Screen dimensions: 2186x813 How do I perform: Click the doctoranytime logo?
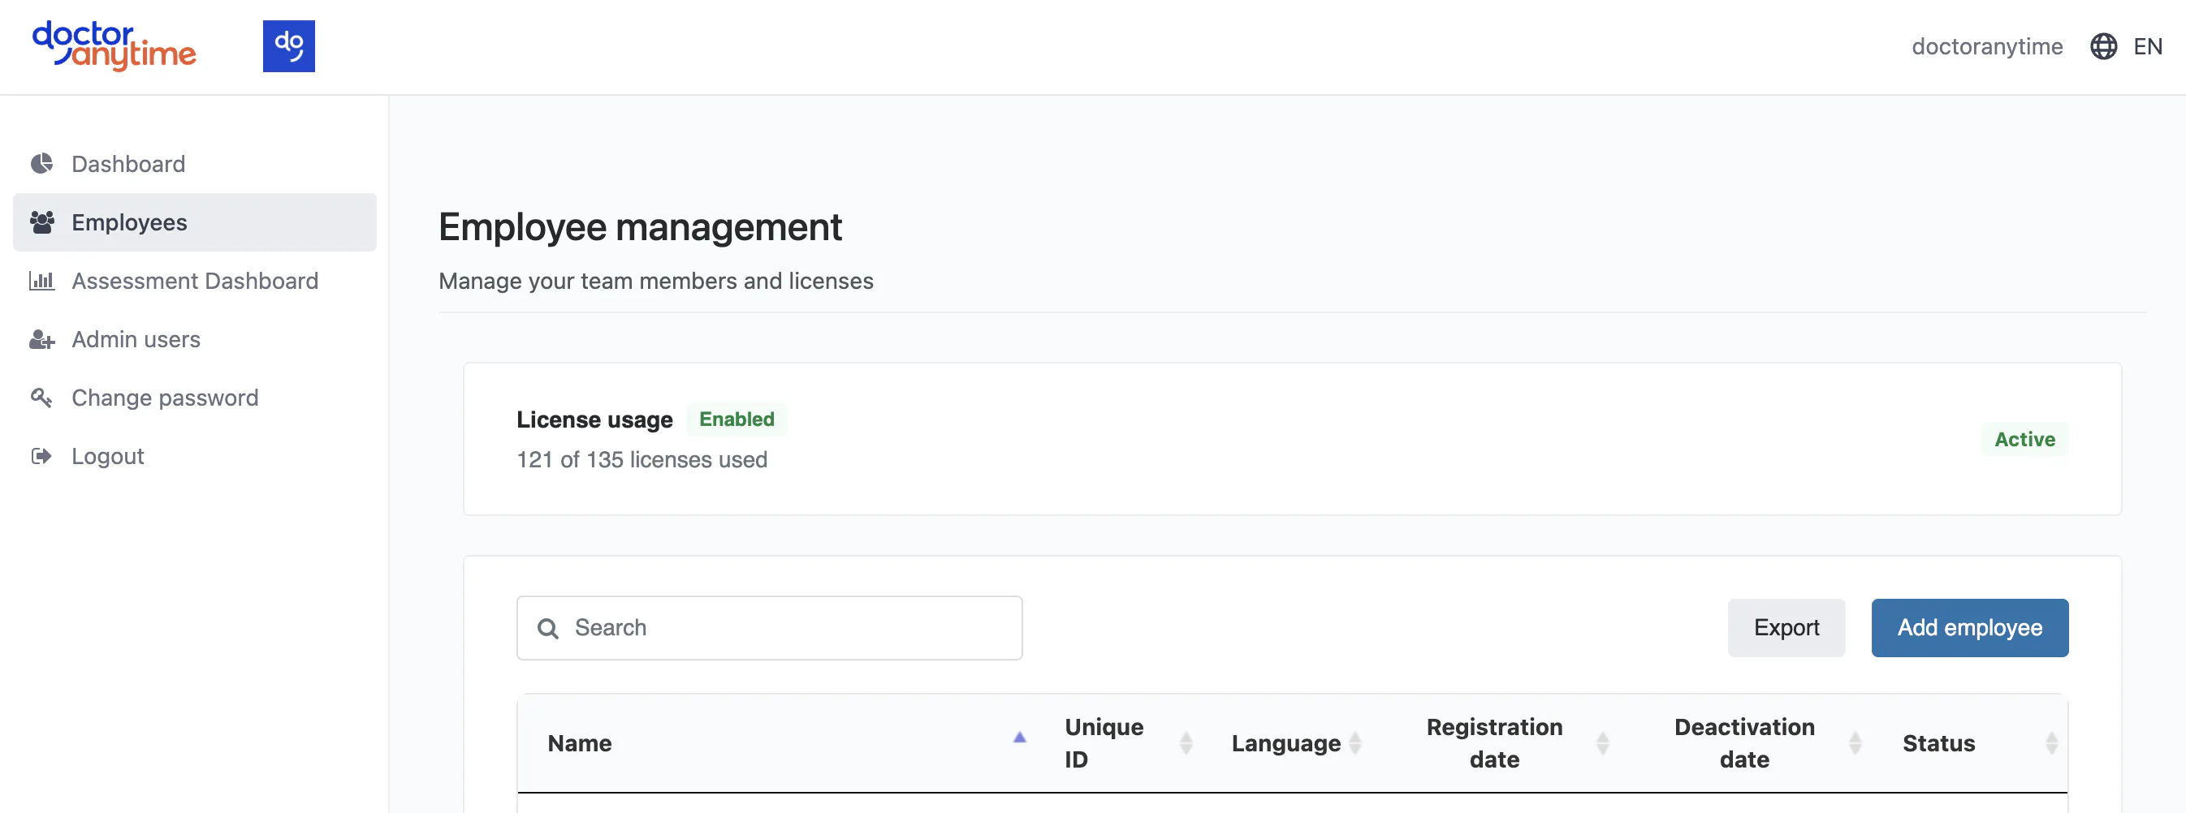tap(114, 45)
